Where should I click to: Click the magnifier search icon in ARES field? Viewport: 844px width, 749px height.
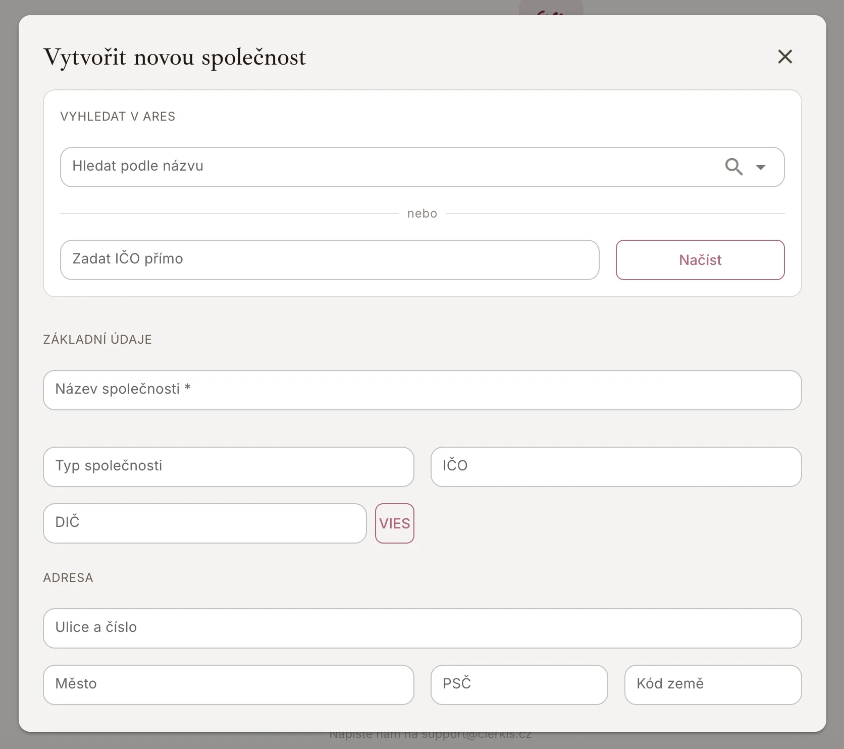[x=734, y=167]
